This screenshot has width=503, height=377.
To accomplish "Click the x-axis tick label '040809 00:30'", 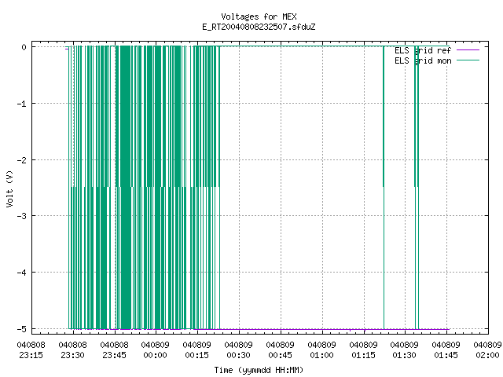I will (x=239, y=350).
